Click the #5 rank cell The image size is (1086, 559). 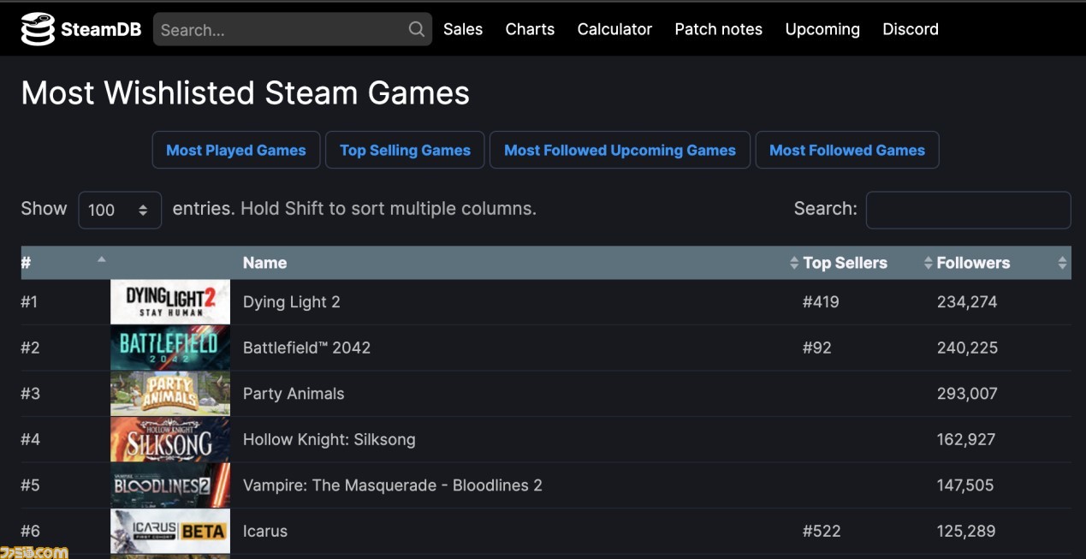[x=30, y=485]
